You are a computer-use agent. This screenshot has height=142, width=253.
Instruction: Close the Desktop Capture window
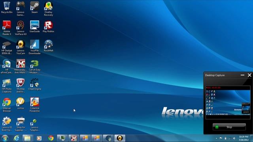pyautogui.click(x=249, y=75)
